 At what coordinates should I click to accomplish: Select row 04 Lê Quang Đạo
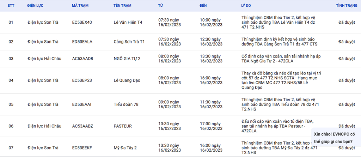[x=180, y=80]
